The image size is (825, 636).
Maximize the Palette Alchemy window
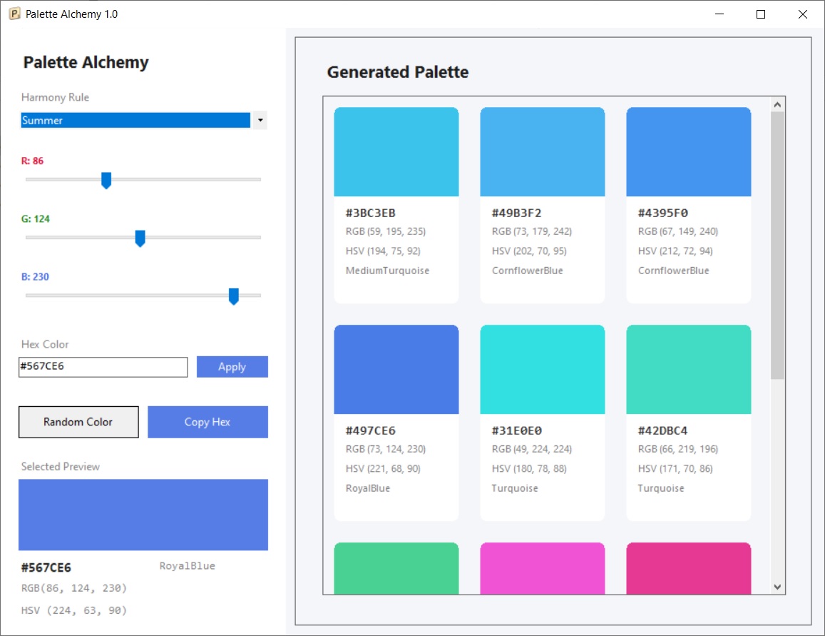tap(761, 14)
